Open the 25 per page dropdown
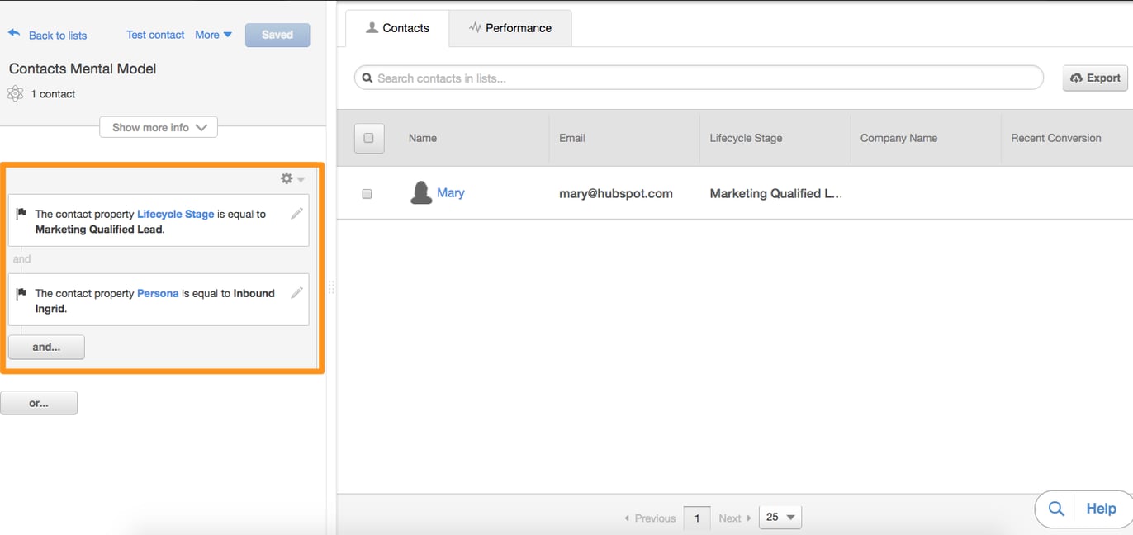The width and height of the screenshot is (1133, 535). [780, 517]
